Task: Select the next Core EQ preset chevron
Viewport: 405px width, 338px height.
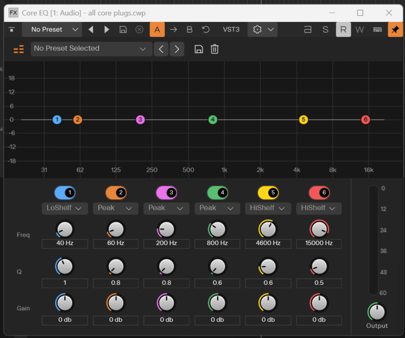Action: click(x=177, y=49)
